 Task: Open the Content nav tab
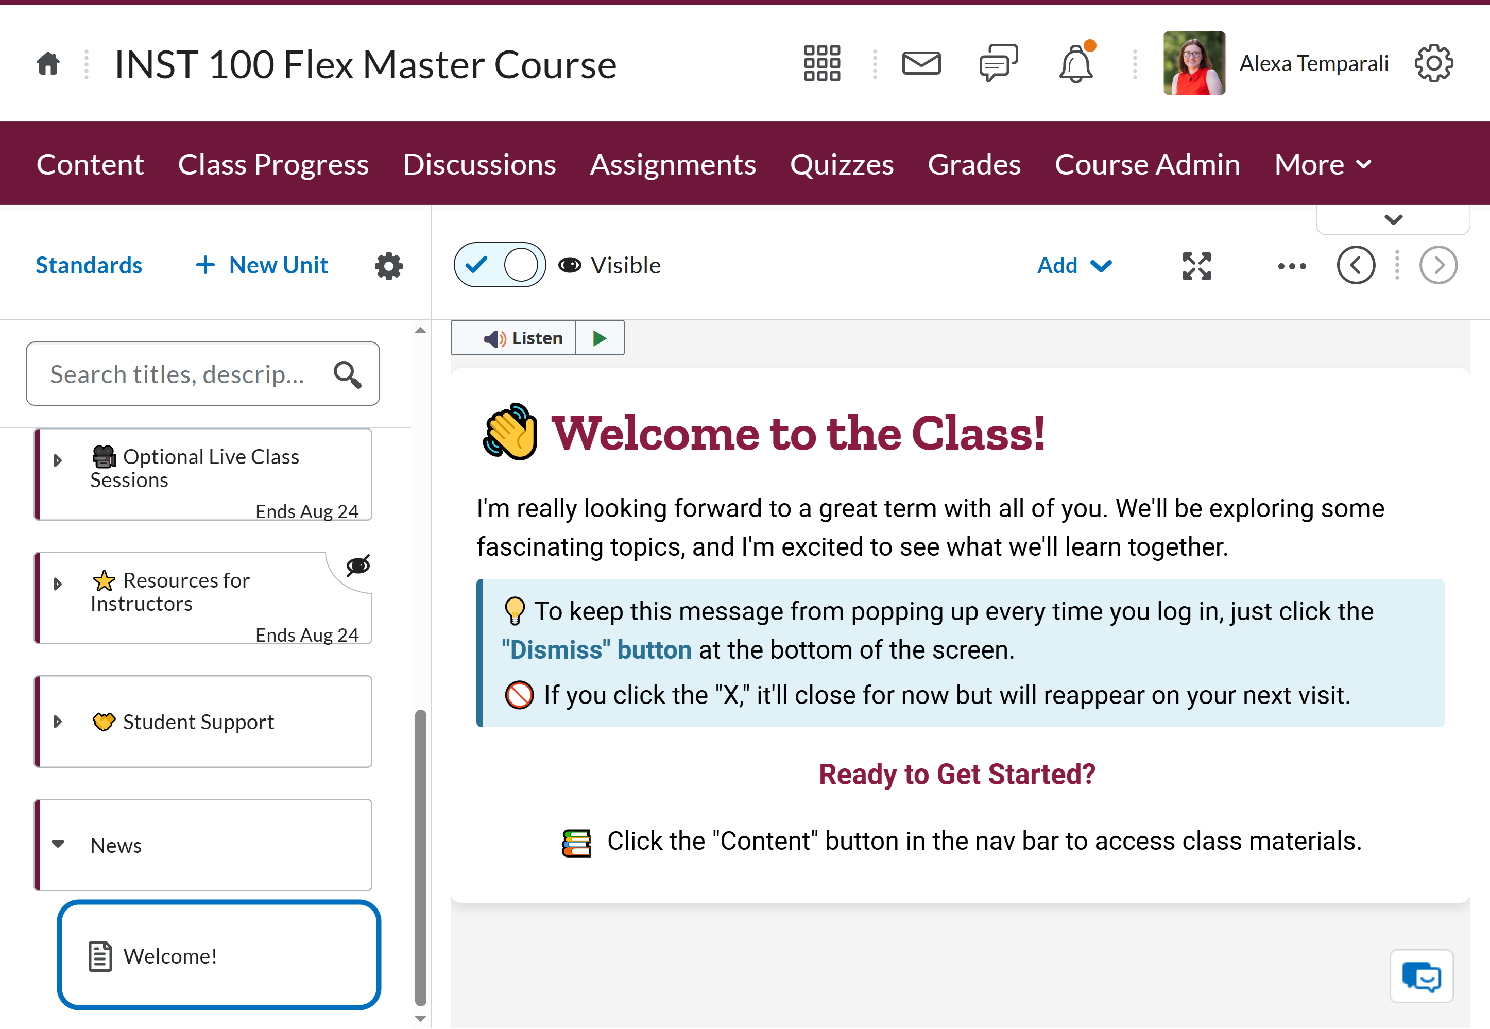click(x=90, y=164)
